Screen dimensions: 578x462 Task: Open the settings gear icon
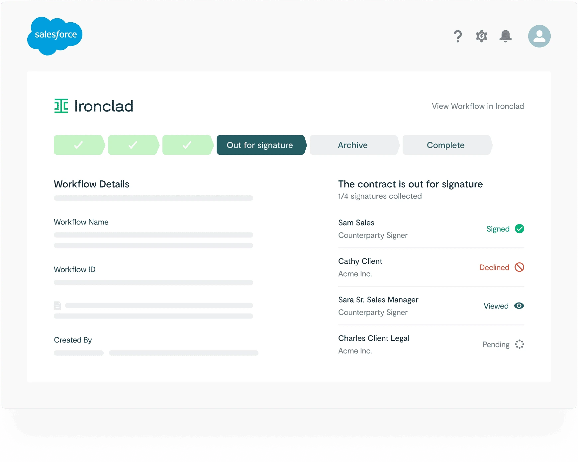click(481, 36)
